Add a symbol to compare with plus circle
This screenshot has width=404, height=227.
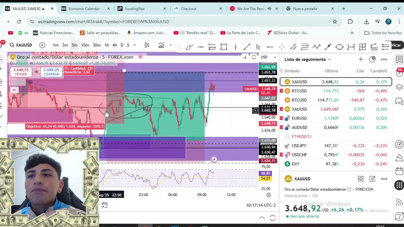click(x=42, y=45)
